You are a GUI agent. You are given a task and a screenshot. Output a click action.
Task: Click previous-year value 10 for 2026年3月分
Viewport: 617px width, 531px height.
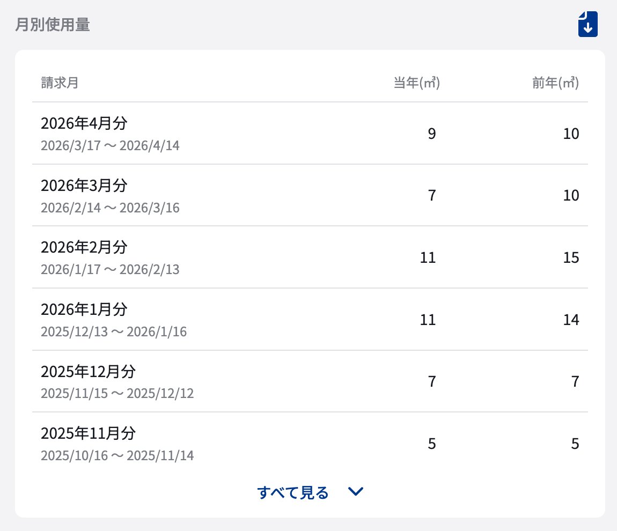click(x=571, y=195)
